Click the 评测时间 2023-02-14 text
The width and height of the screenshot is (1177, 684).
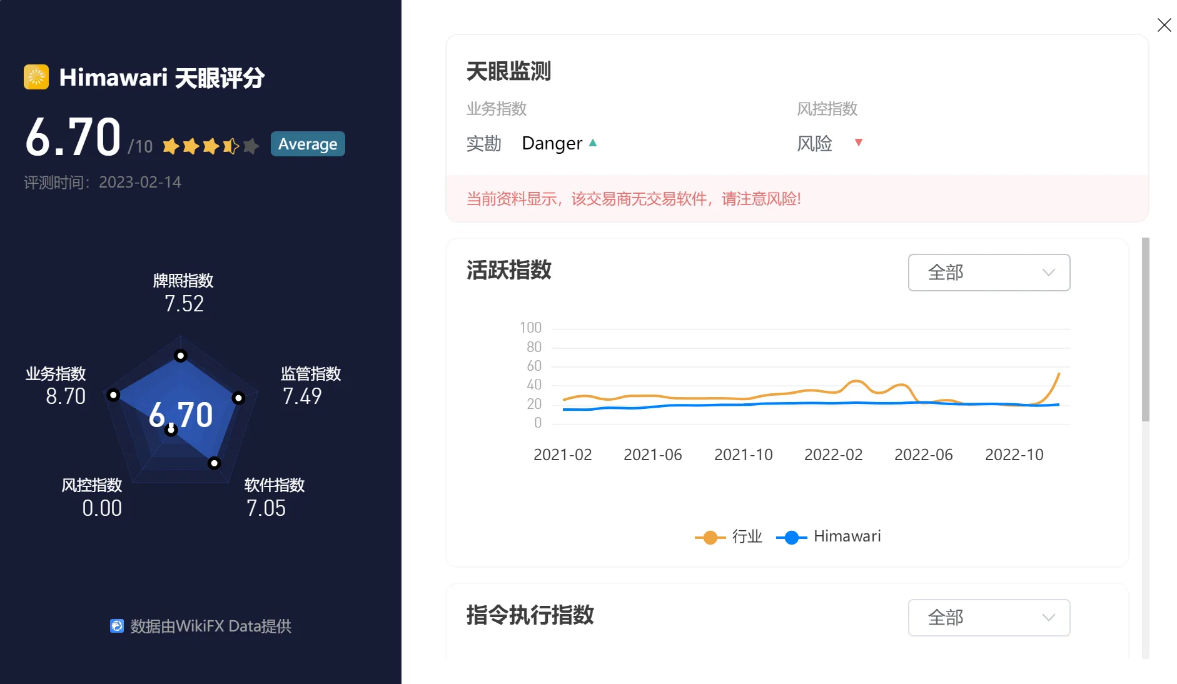point(103,182)
